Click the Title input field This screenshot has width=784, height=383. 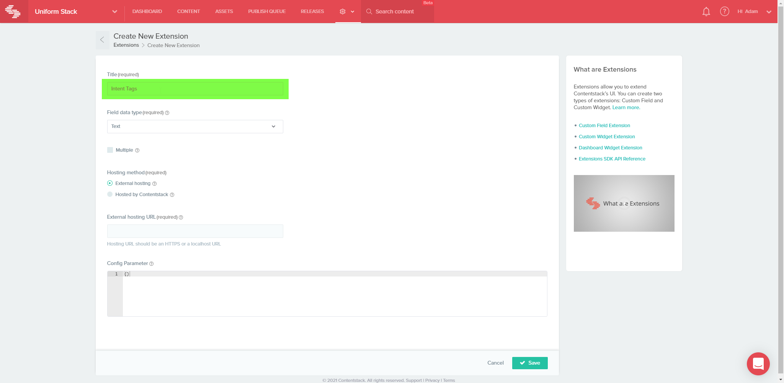tap(195, 89)
